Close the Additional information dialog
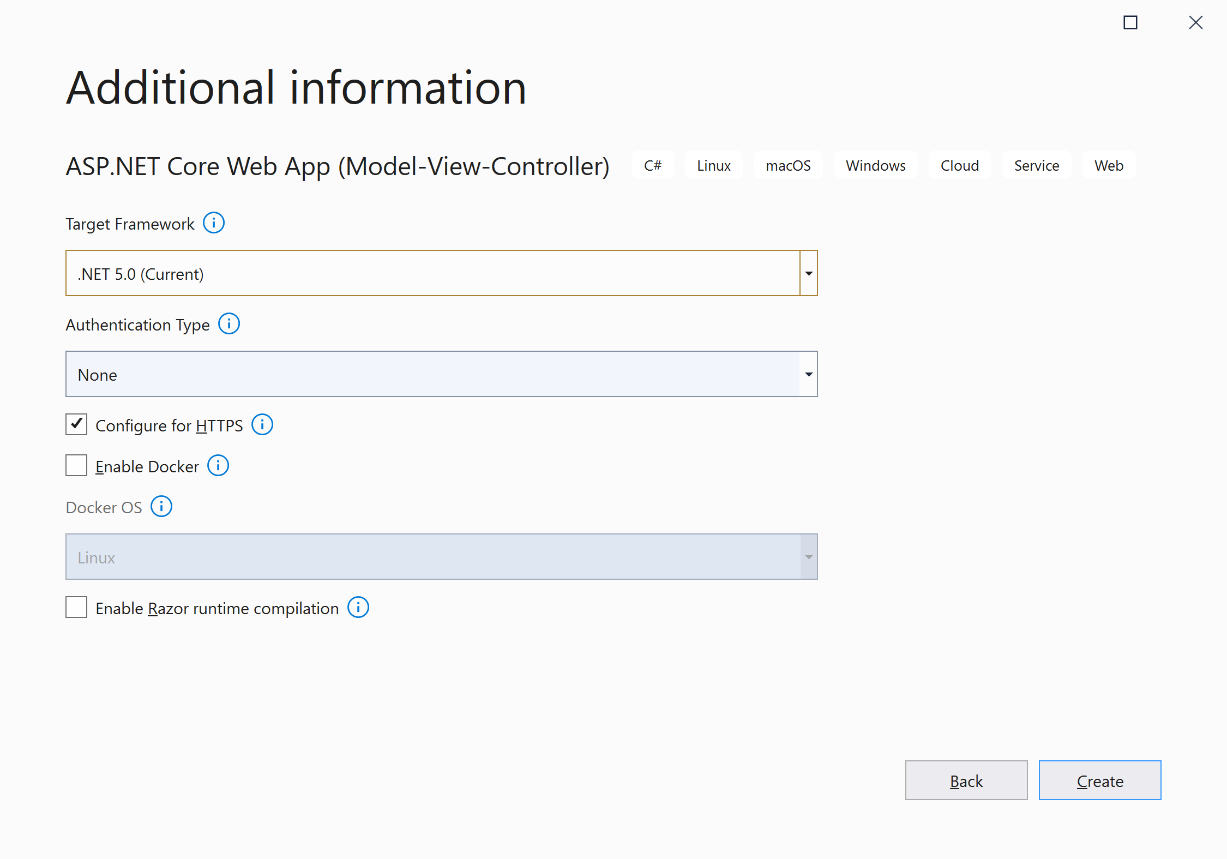 click(1196, 22)
